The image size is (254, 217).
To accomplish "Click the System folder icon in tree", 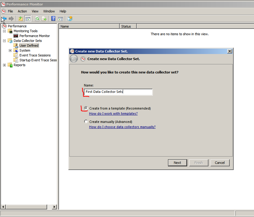I will click(16, 50).
